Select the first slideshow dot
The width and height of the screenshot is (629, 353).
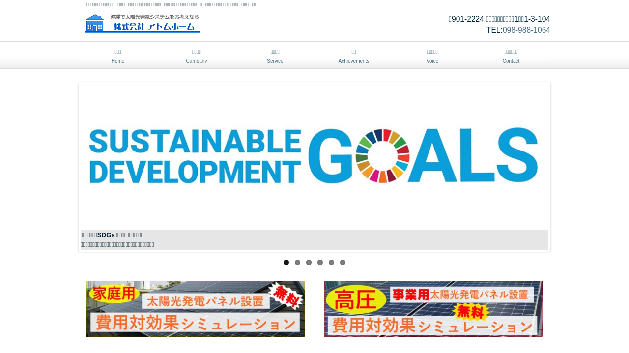click(x=286, y=263)
